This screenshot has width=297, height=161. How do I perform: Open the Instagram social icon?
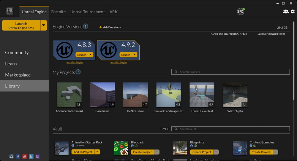(11, 157)
